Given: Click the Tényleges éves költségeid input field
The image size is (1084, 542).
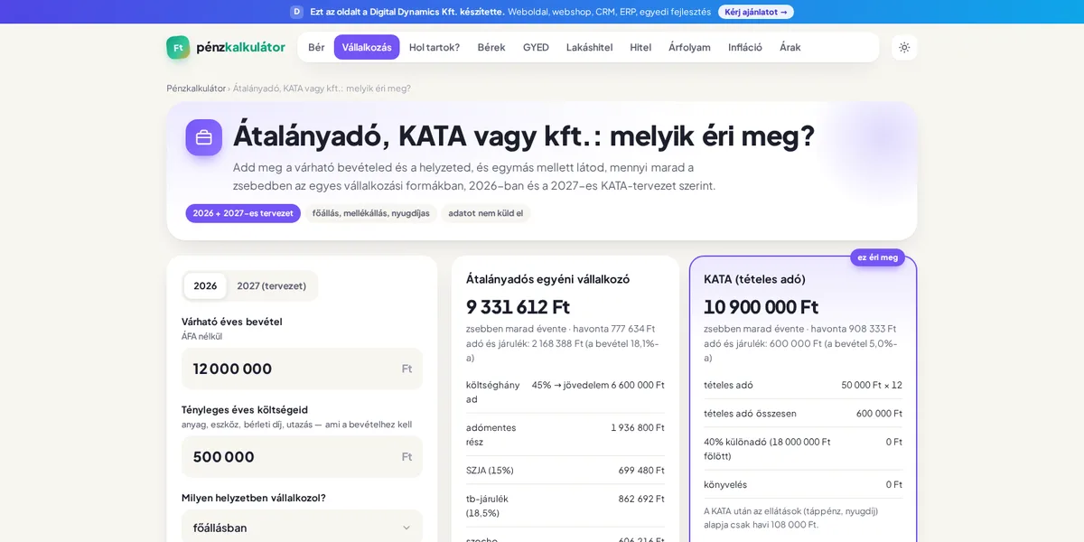Looking at the screenshot, I should [x=302, y=457].
